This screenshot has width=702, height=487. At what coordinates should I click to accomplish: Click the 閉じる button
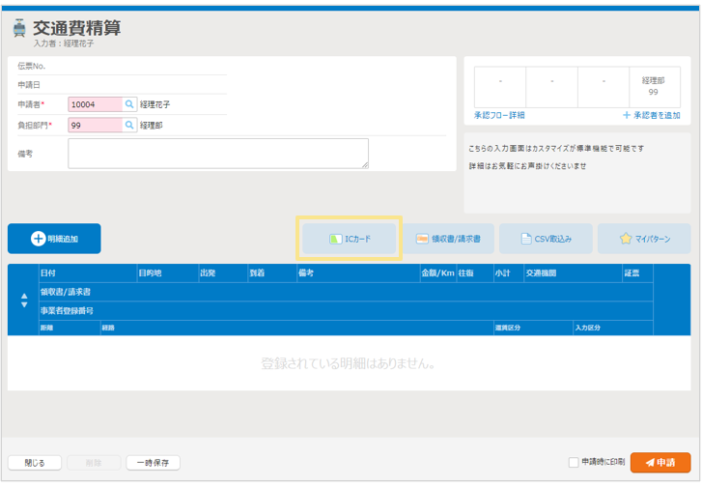click(34, 463)
